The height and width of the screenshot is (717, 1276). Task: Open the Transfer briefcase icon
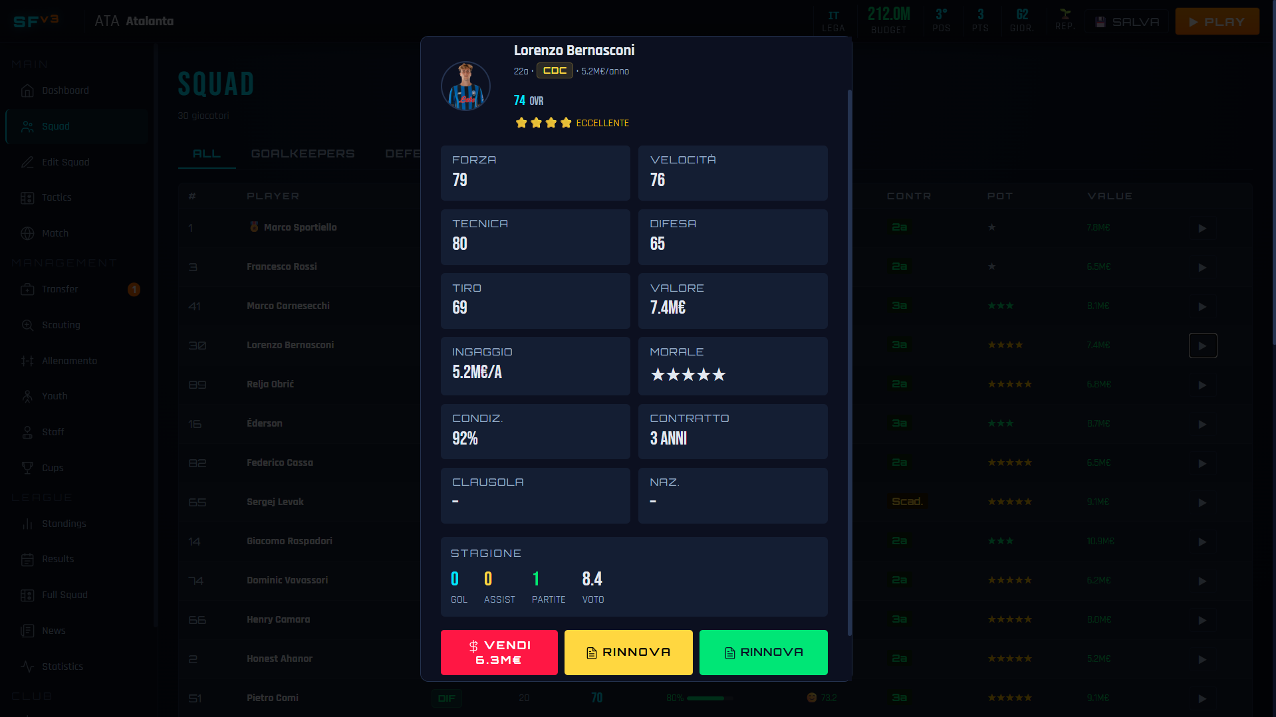[x=27, y=290]
